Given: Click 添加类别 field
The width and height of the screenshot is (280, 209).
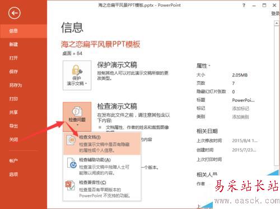Looking at the screenshot, I should pyautogui.click(x=241, y=117).
